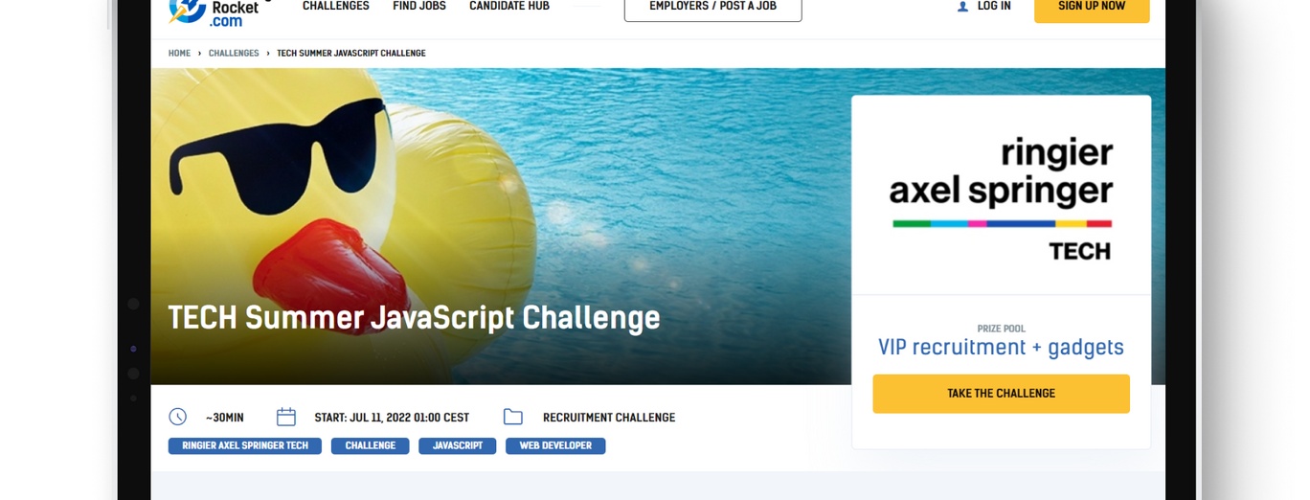This screenshot has height=500, width=1310.
Task: Click the user profile icon beside Log In
Action: [x=962, y=7]
